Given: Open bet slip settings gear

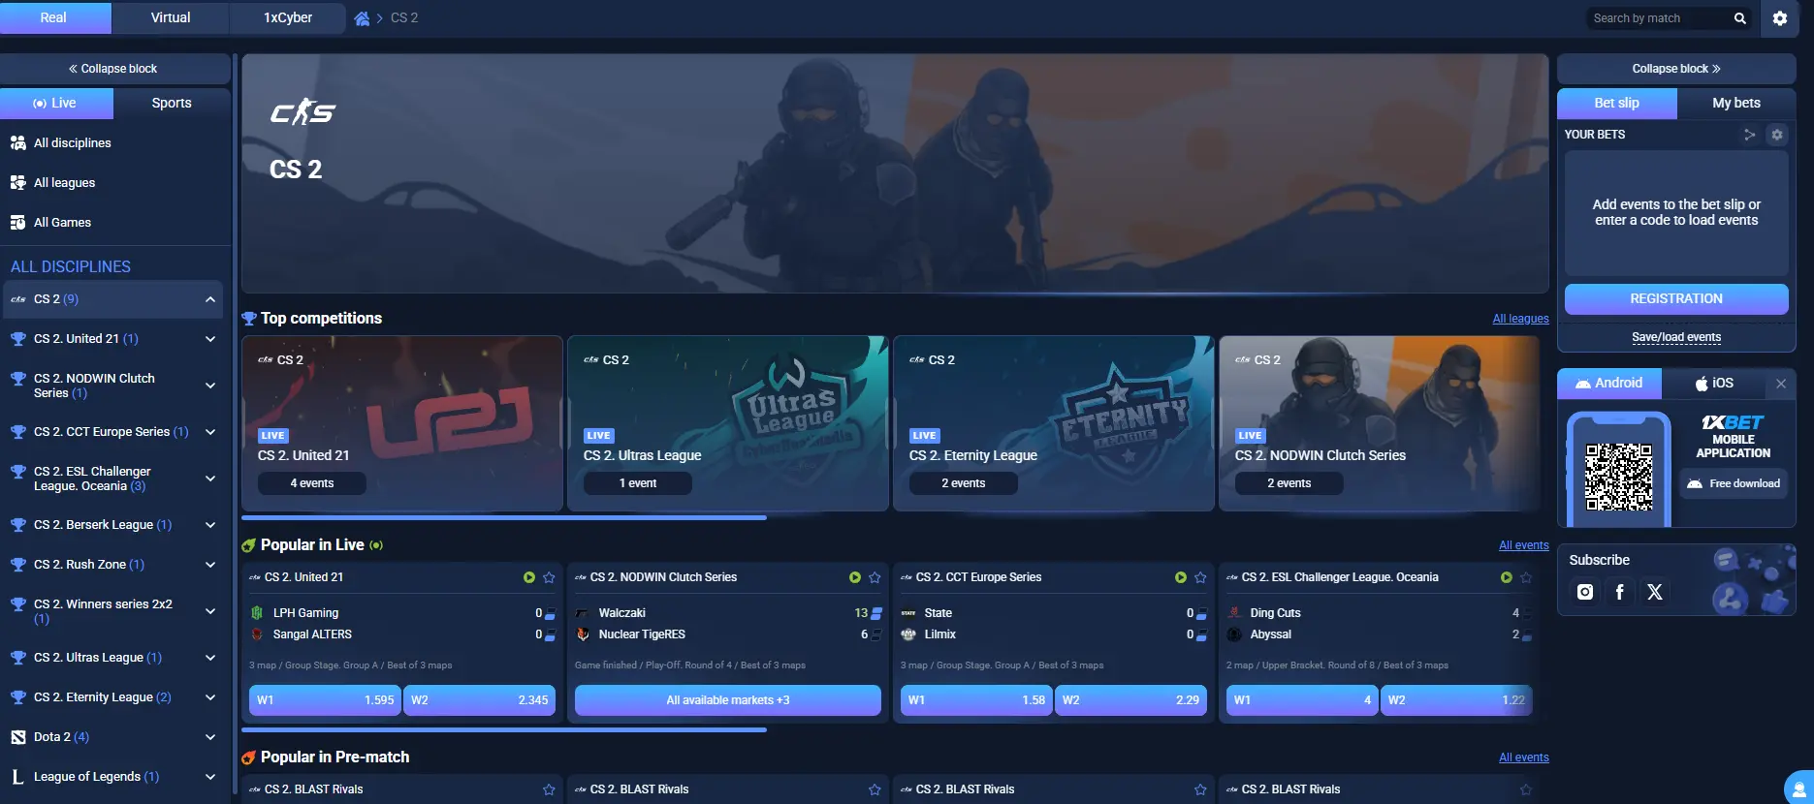Looking at the screenshot, I should point(1776,135).
